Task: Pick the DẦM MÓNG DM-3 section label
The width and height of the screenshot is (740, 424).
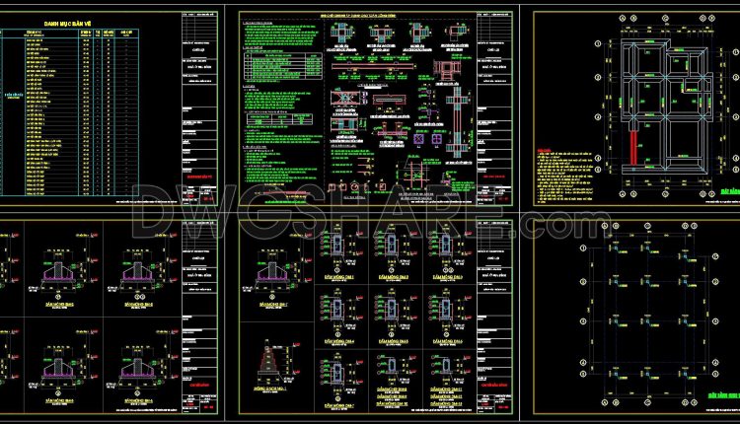Action: pyautogui.click(x=447, y=277)
